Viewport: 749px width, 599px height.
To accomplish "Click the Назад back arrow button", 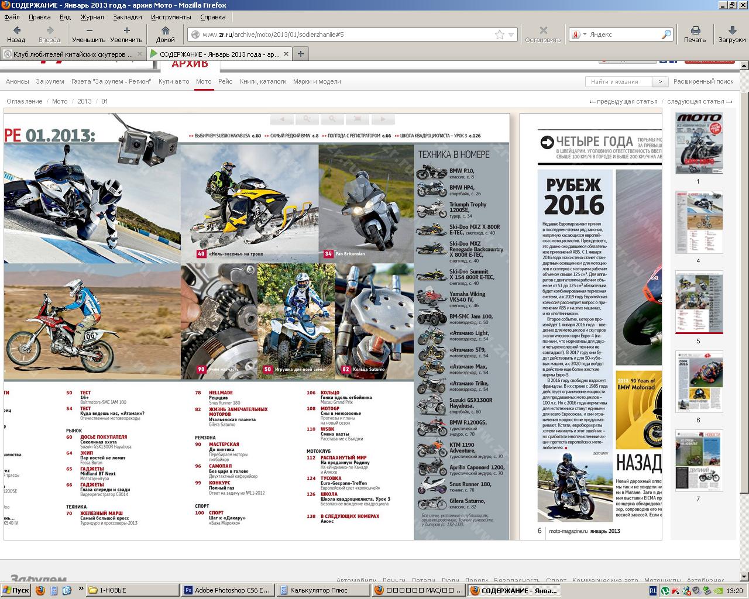I will point(16,34).
